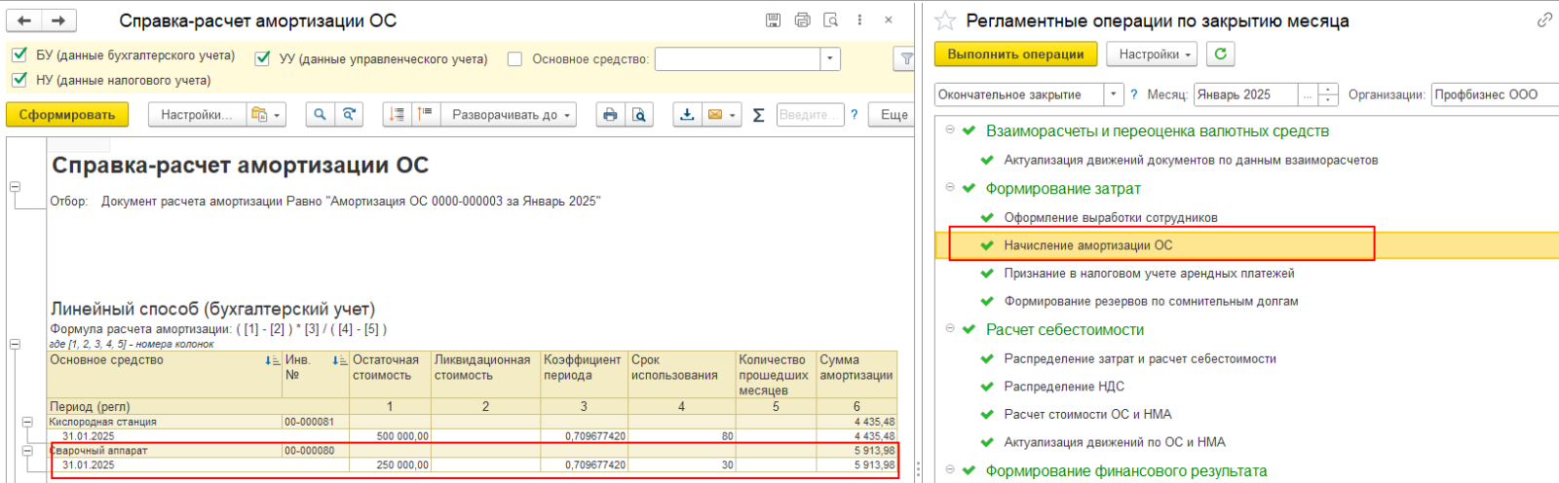
Task: Open print preview from the title bar icon
Action: (x=830, y=20)
